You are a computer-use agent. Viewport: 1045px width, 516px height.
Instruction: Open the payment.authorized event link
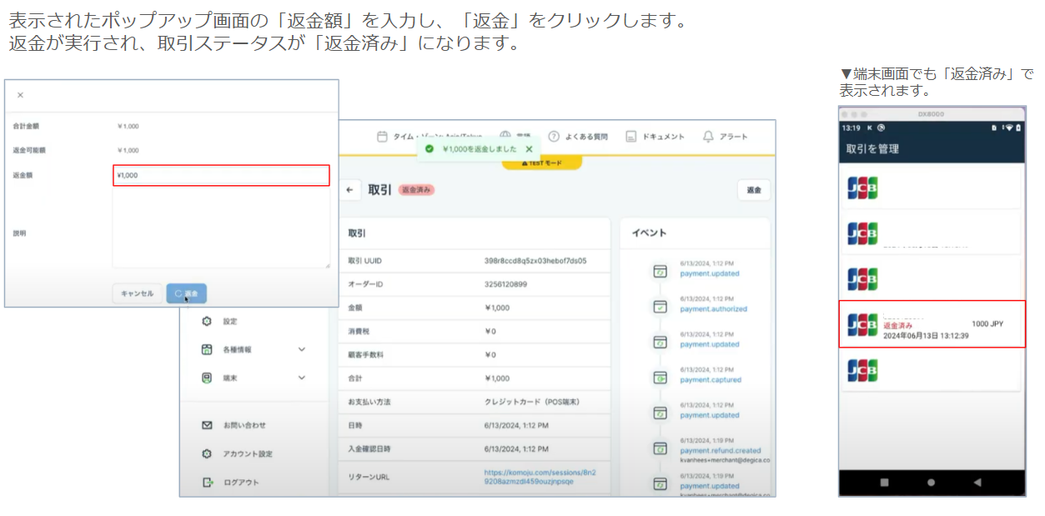tap(713, 308)
